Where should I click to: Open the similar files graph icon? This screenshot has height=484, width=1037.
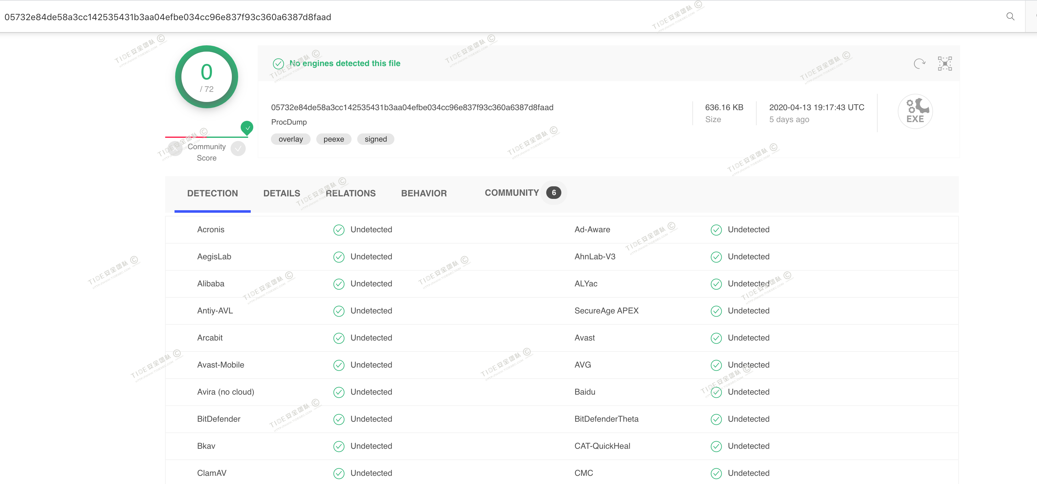click(x=944, y=64)
